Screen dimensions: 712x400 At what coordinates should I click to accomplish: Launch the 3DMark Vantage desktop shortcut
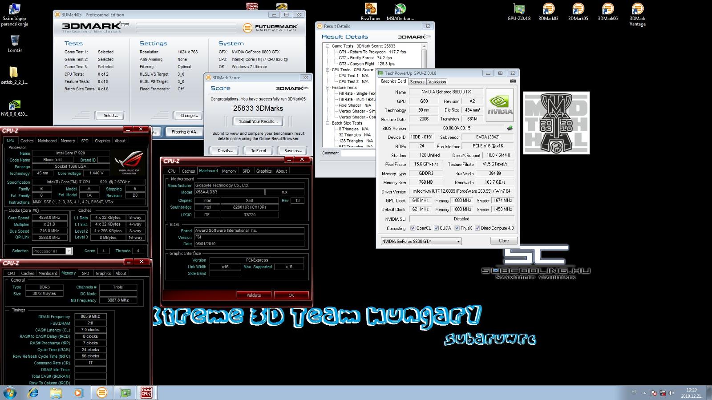pos(637,14)
